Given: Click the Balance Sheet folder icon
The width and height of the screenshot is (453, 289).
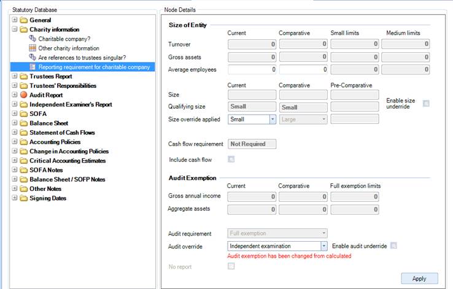Looking at the screenshot, I should (x=24, y=123).
